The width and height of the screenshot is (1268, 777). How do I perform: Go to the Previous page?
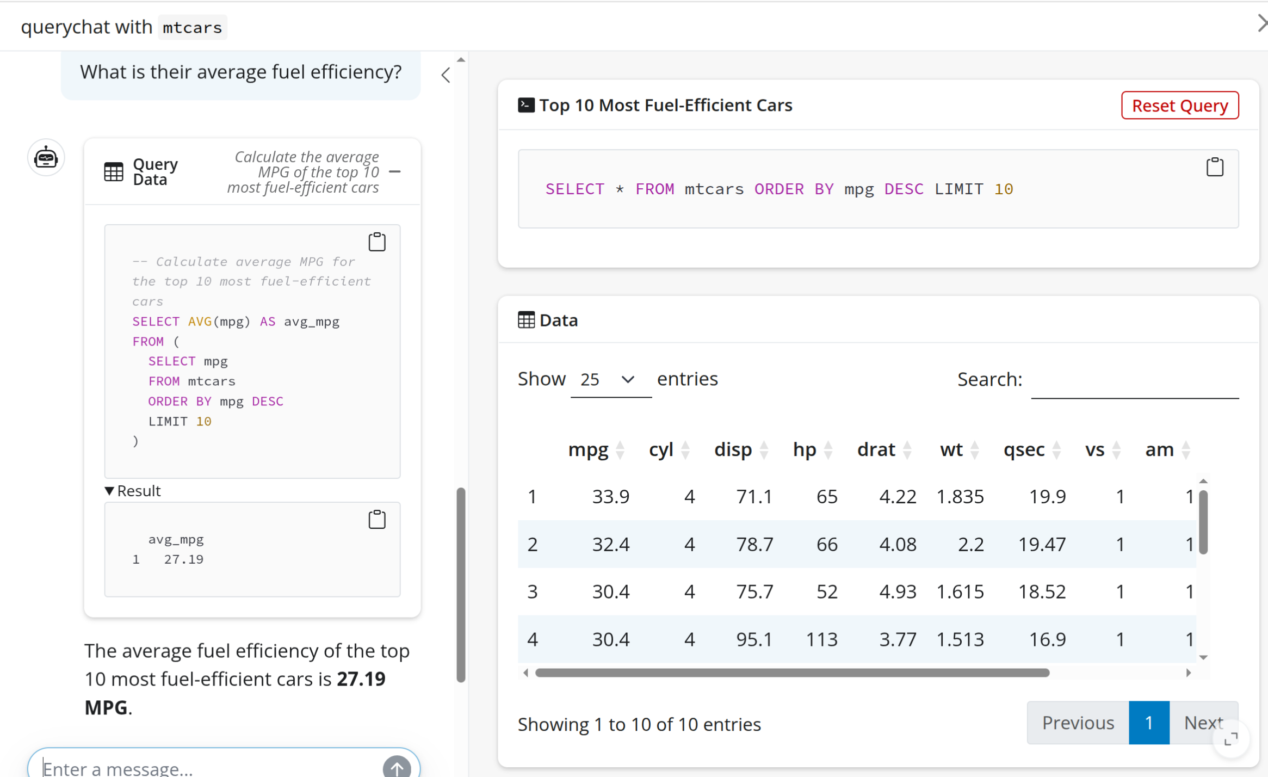point(1077,723)
